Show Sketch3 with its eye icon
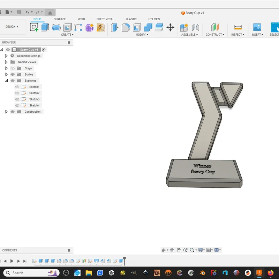 tap(17, 99)
